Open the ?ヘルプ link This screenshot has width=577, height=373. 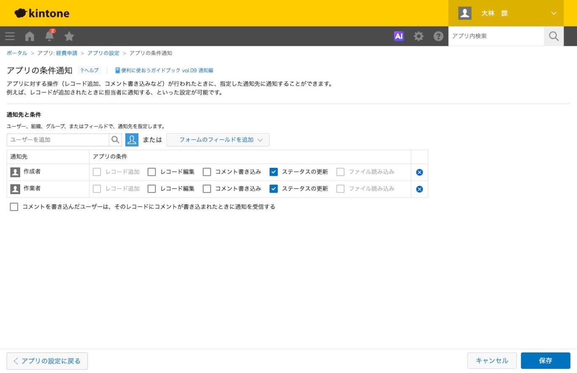[89, 70]
